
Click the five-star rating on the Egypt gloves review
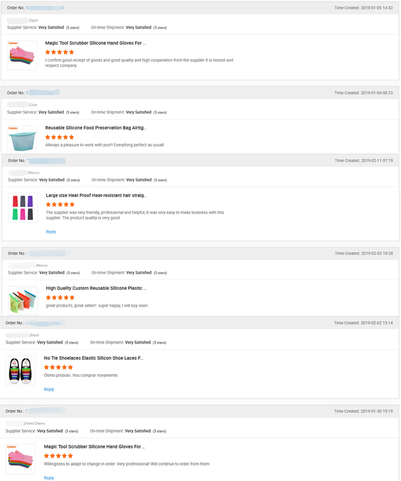tap(59, 52)
